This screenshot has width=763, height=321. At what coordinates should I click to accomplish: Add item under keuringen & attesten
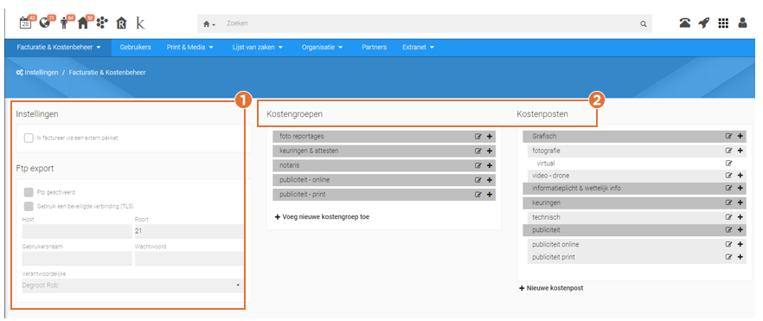point(489,151)
